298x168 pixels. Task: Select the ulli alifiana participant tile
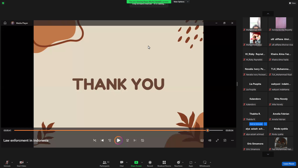(x=281, y=39)
